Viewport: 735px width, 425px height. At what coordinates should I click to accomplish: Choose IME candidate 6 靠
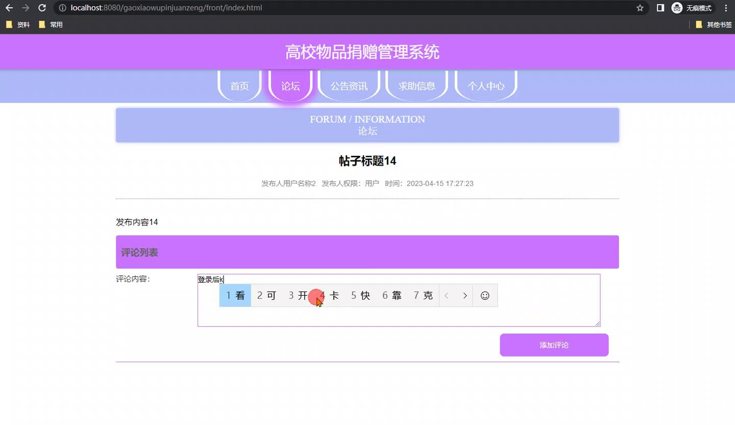[x=392, y=296]
